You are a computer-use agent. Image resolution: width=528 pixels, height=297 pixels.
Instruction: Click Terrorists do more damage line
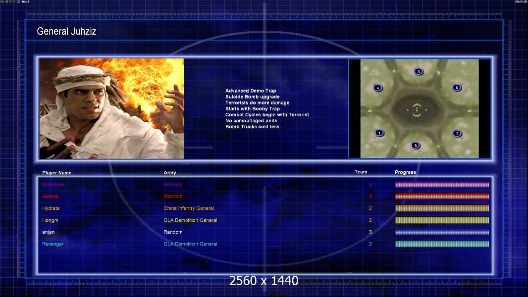pyautogui.click(x=257, y=103)
